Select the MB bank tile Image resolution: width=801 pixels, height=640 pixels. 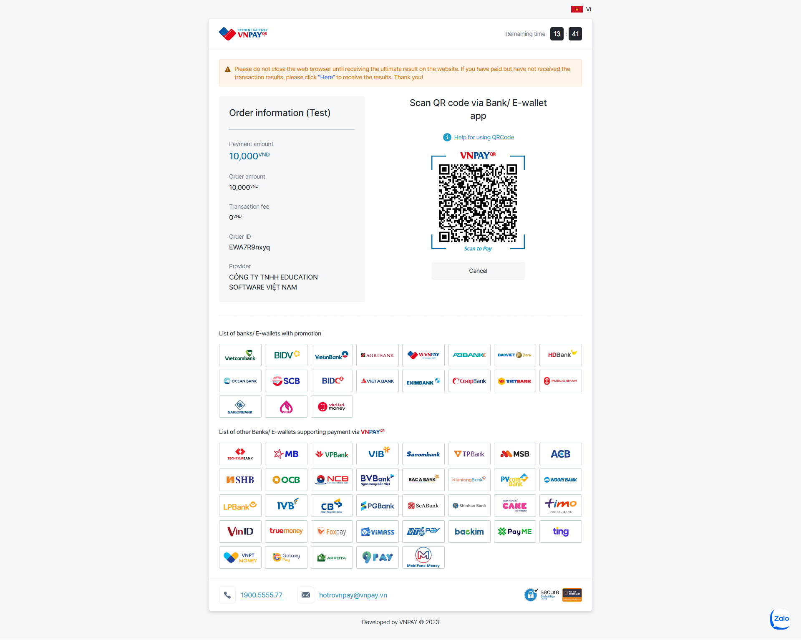coord(286,454)
